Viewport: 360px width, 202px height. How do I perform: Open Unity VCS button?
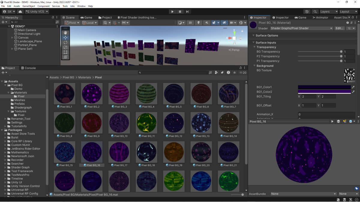[x=37, y=12]
